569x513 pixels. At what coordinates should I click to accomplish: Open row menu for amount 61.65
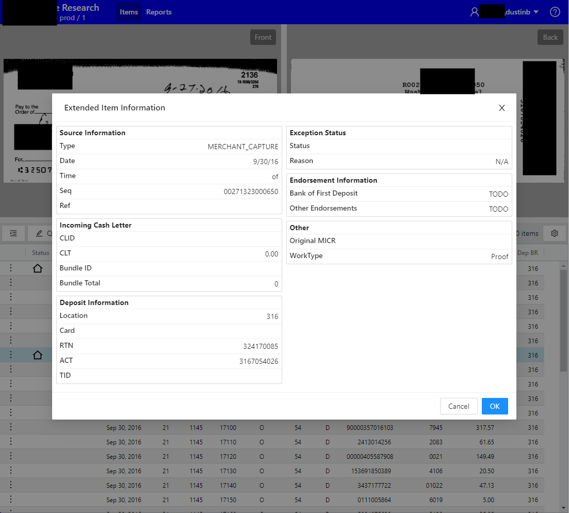pyautogui.click(x=11, y=442)
